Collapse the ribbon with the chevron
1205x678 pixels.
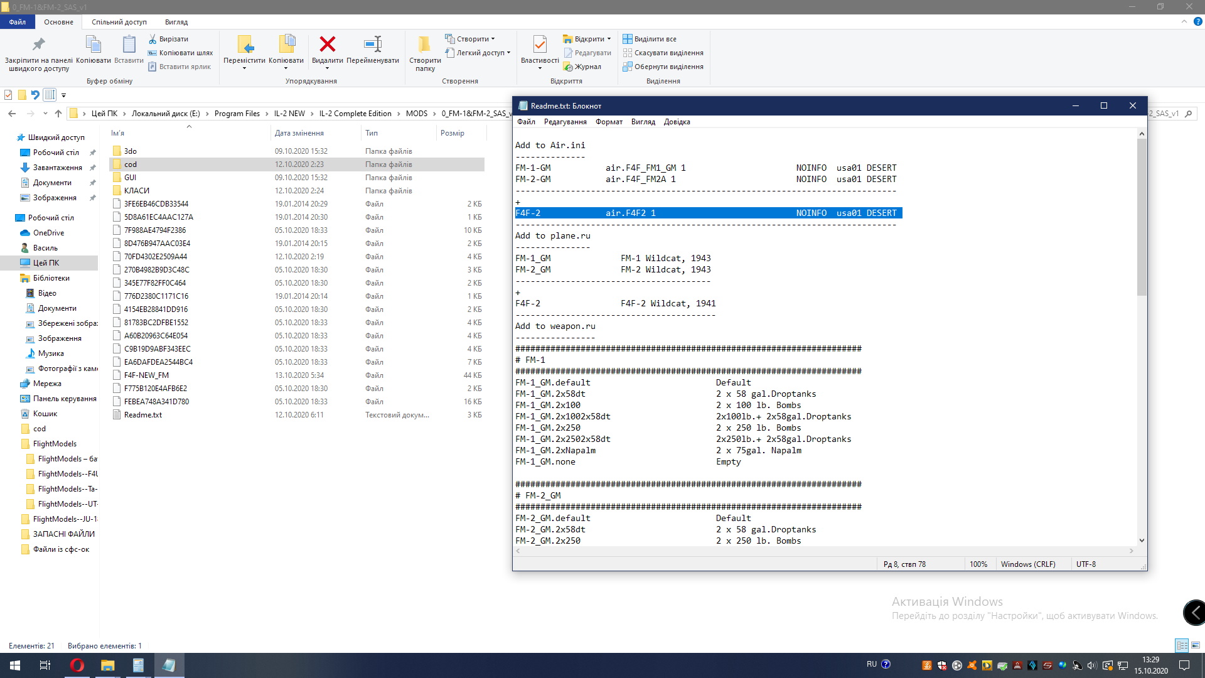click(1184, 21)
